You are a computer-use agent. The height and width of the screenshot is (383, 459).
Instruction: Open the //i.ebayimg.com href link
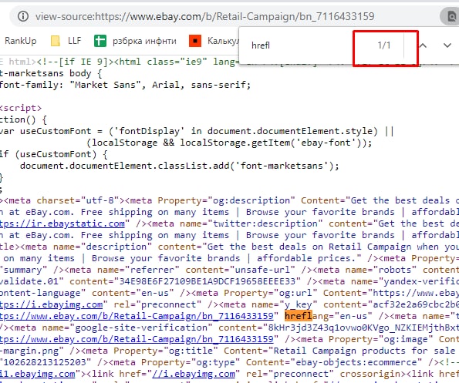click(x=194, y=374)
